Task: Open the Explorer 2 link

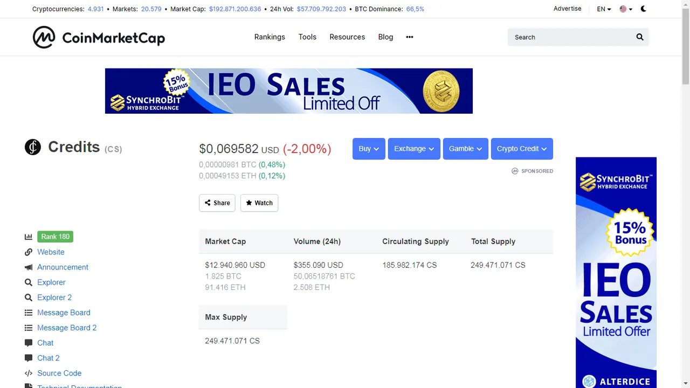Action: tap(54, 297)
